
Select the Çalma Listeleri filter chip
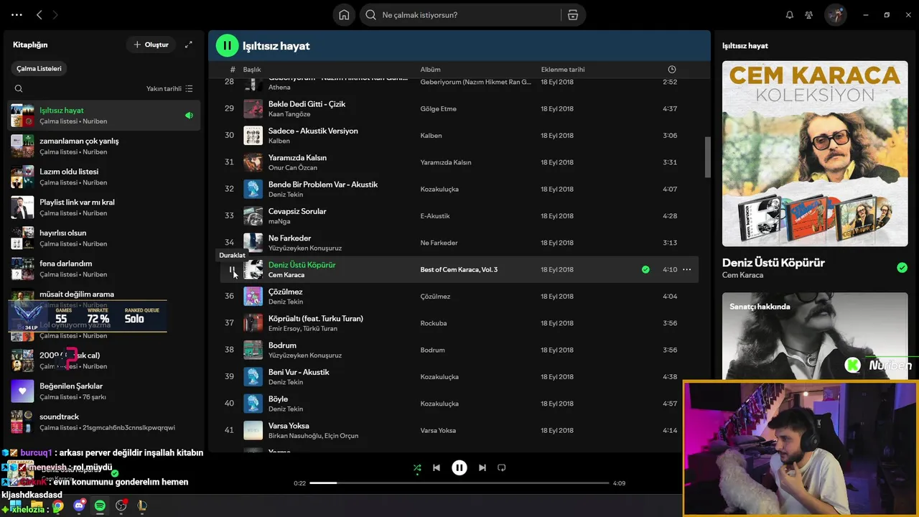(x=39, y=69)
